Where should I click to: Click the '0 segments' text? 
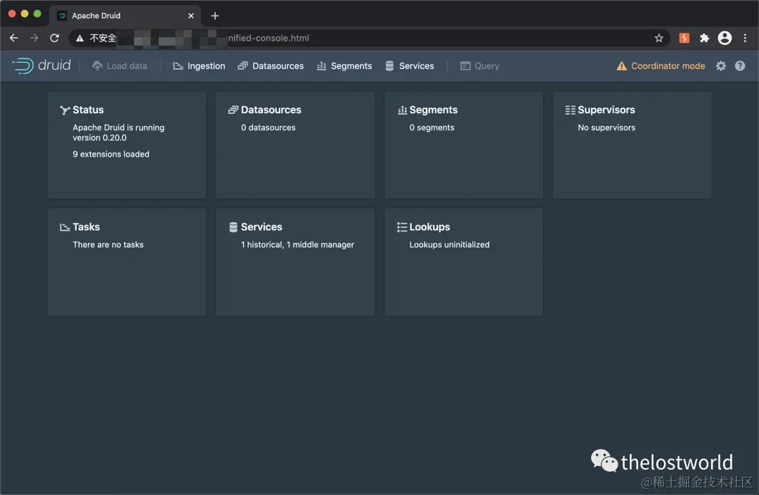pos(432,128)
